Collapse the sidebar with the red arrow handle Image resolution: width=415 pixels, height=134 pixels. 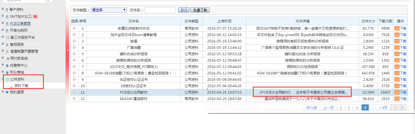tap(67, 50)
